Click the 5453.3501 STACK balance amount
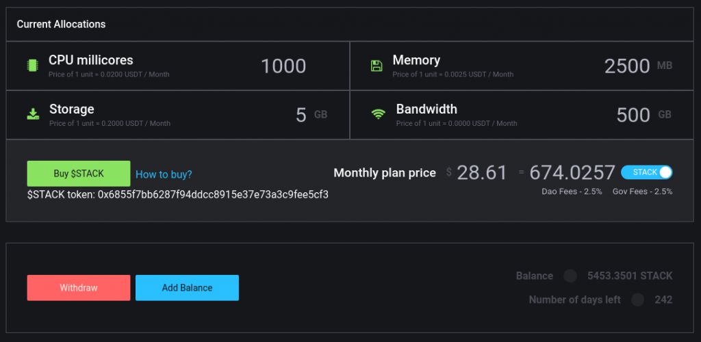The height and width of the screenshot is (342, 701). pos(630,276)
